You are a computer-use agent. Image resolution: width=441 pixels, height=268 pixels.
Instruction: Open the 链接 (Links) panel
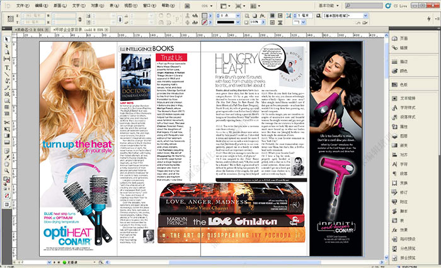click(400, 48)
